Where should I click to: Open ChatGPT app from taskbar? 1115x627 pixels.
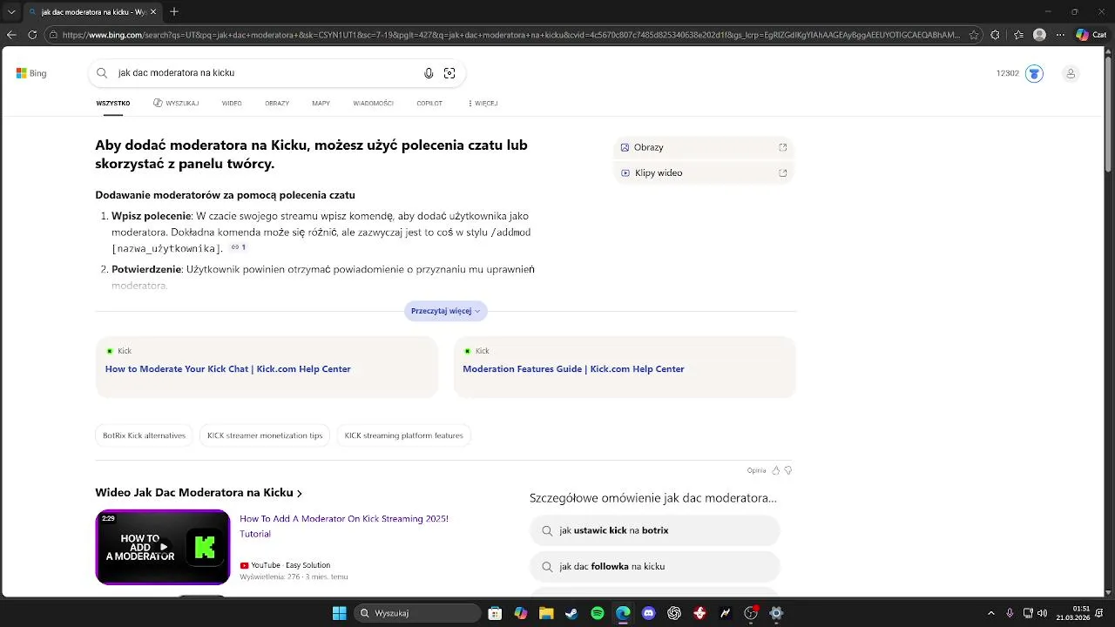click(673, 613)
